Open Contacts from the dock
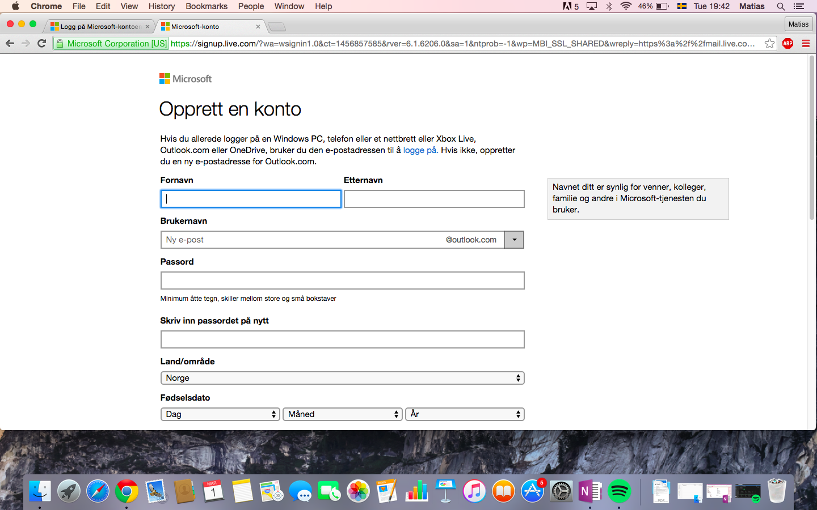 pyautogui.click(x=184, y=491)
